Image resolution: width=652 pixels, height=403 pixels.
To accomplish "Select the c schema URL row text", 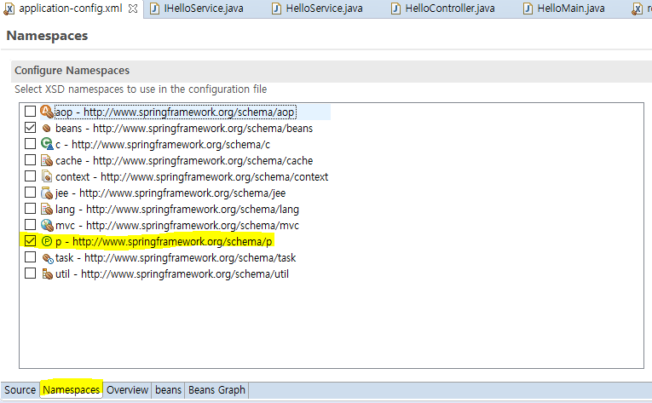I will point(163,145).
